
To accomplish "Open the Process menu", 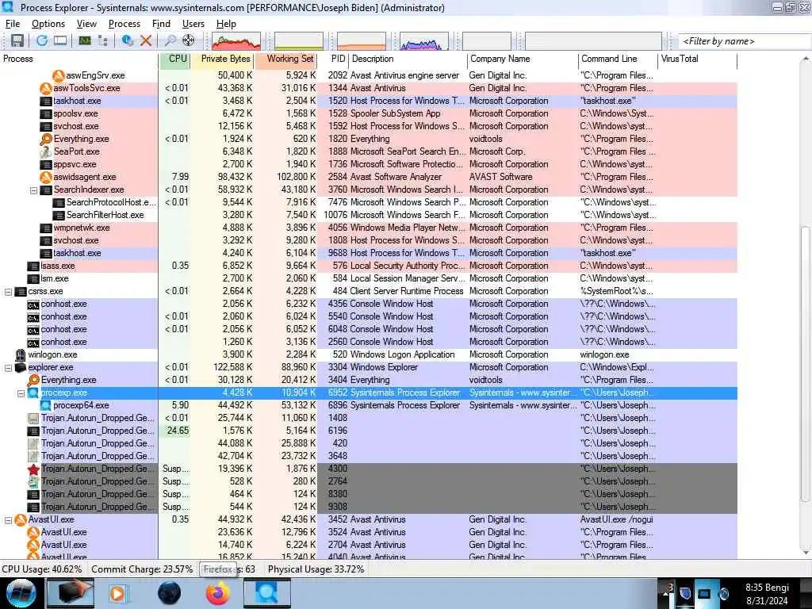I will pos(124,24).
